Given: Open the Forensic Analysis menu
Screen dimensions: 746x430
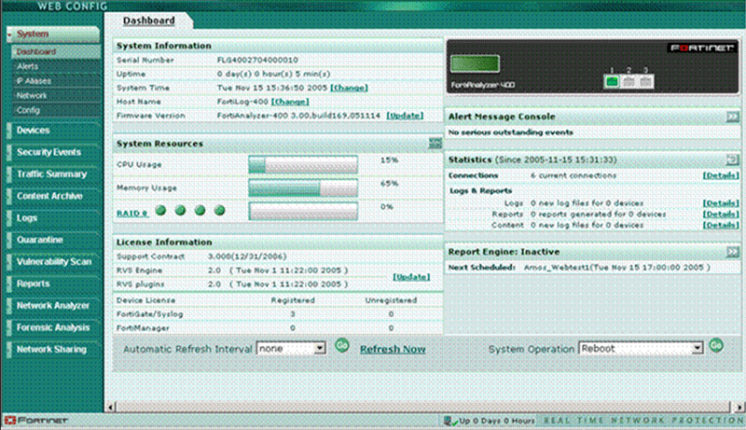Looking at the screenshot, I should [53, 327].
